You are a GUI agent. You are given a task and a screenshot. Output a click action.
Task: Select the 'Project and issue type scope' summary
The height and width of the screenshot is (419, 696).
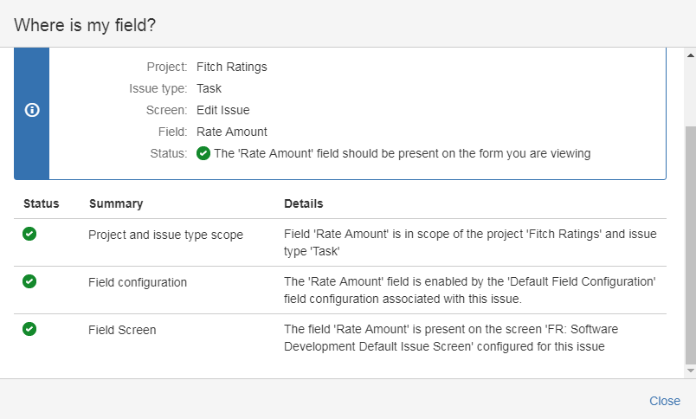click(165, 235)
